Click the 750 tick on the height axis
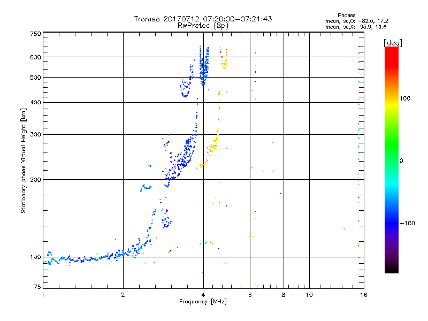Image resolution: width=428 pixels, height=321 pixels. pyautogui.click(x=35, y=34)
